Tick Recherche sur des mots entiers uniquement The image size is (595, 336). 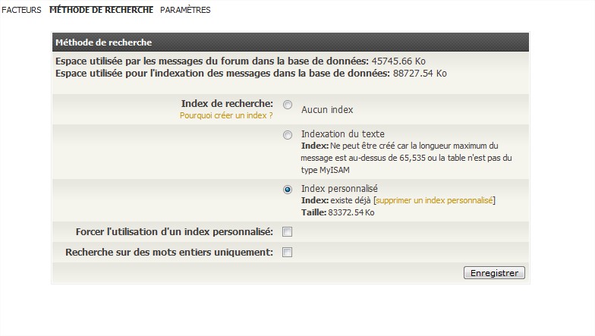(x=287, y=252)
